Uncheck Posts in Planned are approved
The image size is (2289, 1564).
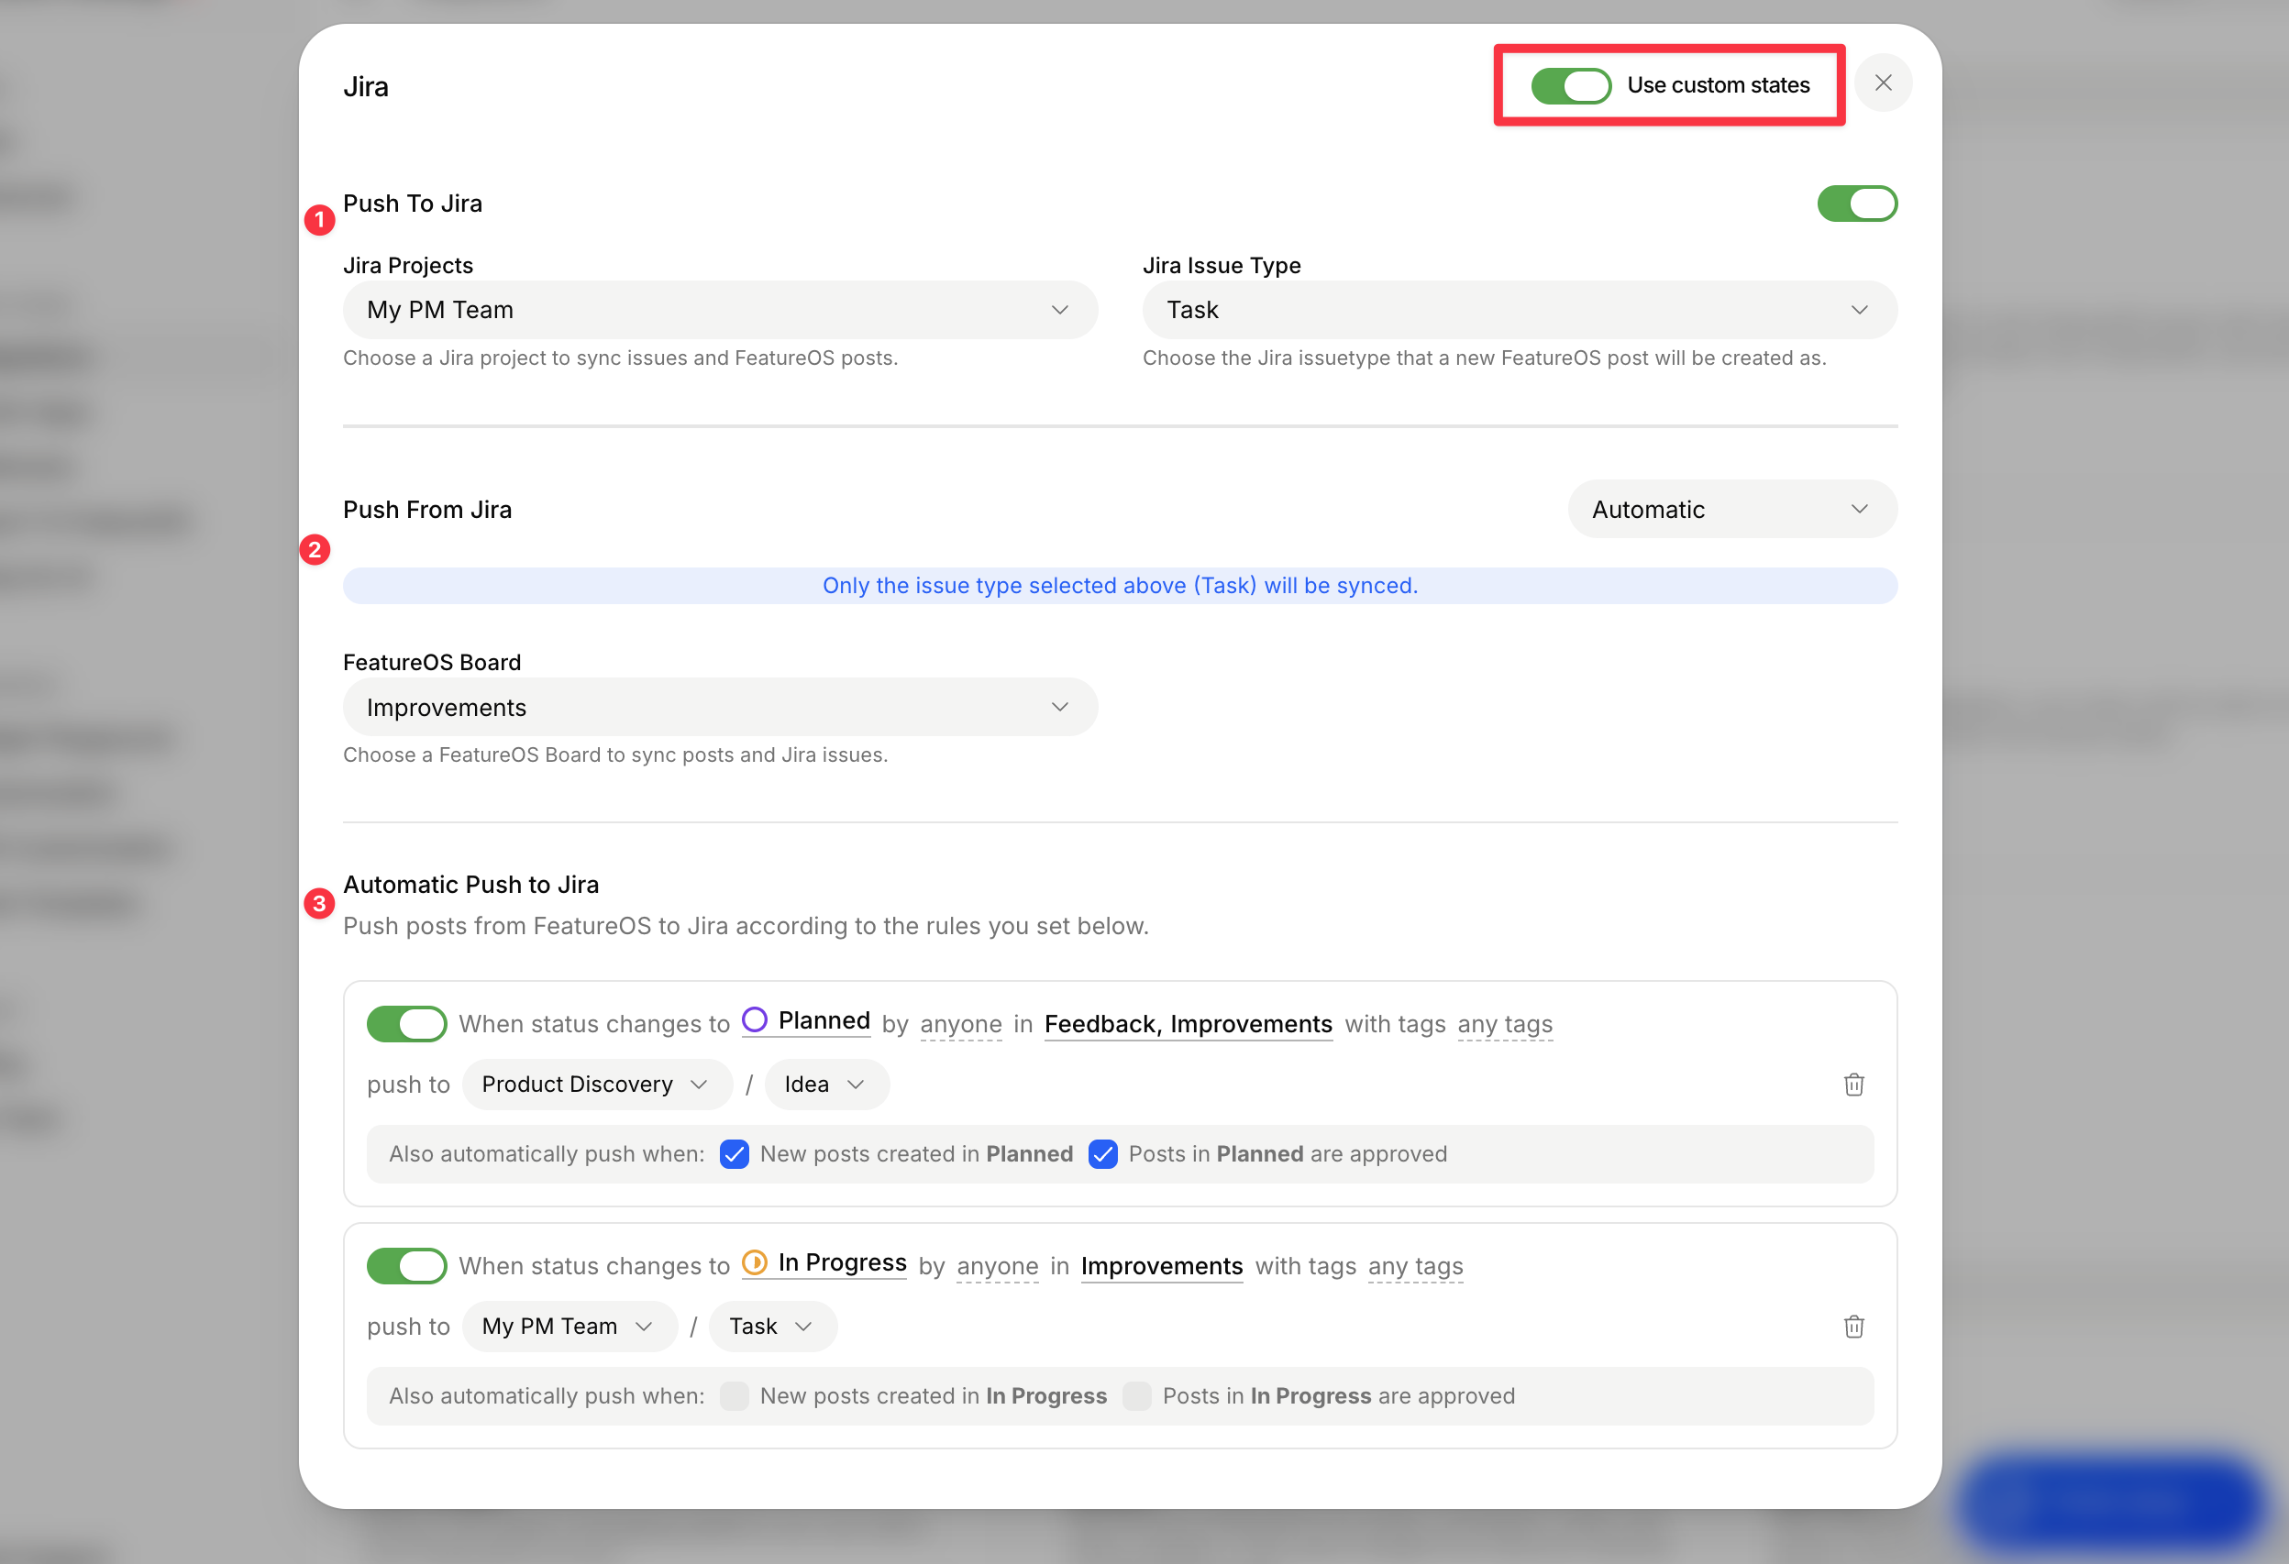(1102, 1154)
